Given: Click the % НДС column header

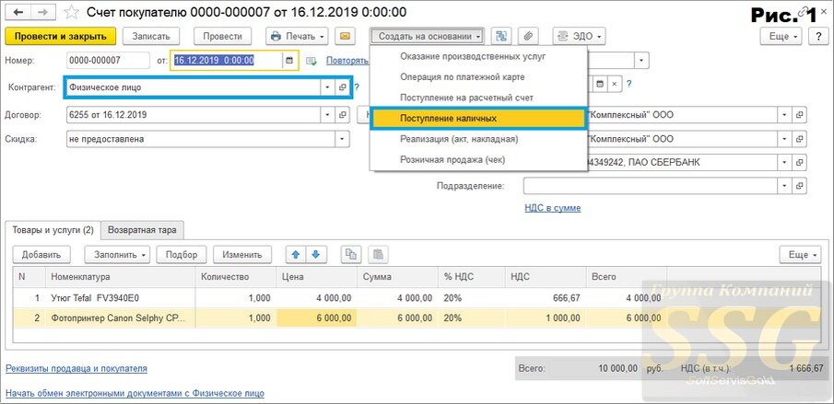Looking at the screenshot, I should point(473,277).
